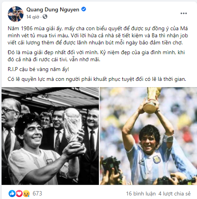Click the globe public-audience icon
This screenshot has height=199, width=197.
coord(45,17)
